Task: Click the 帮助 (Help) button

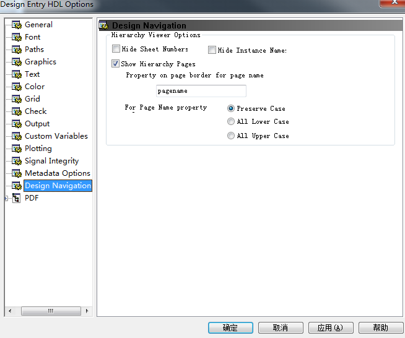Action: 381,327
